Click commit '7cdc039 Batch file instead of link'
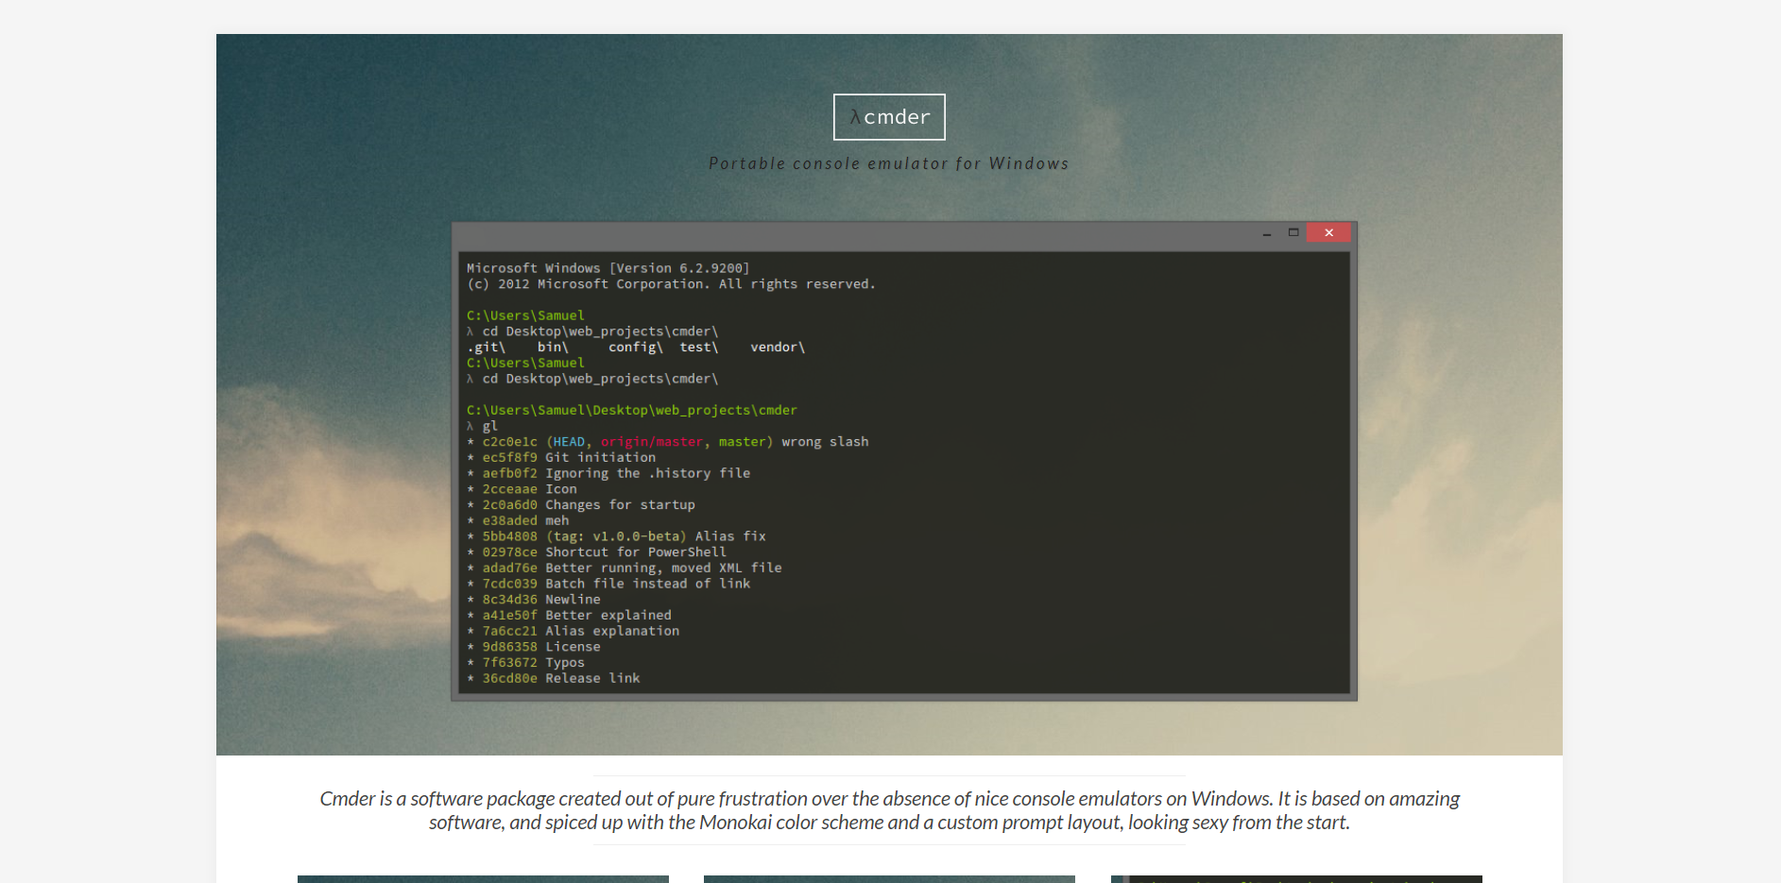 tap(608, 584)
